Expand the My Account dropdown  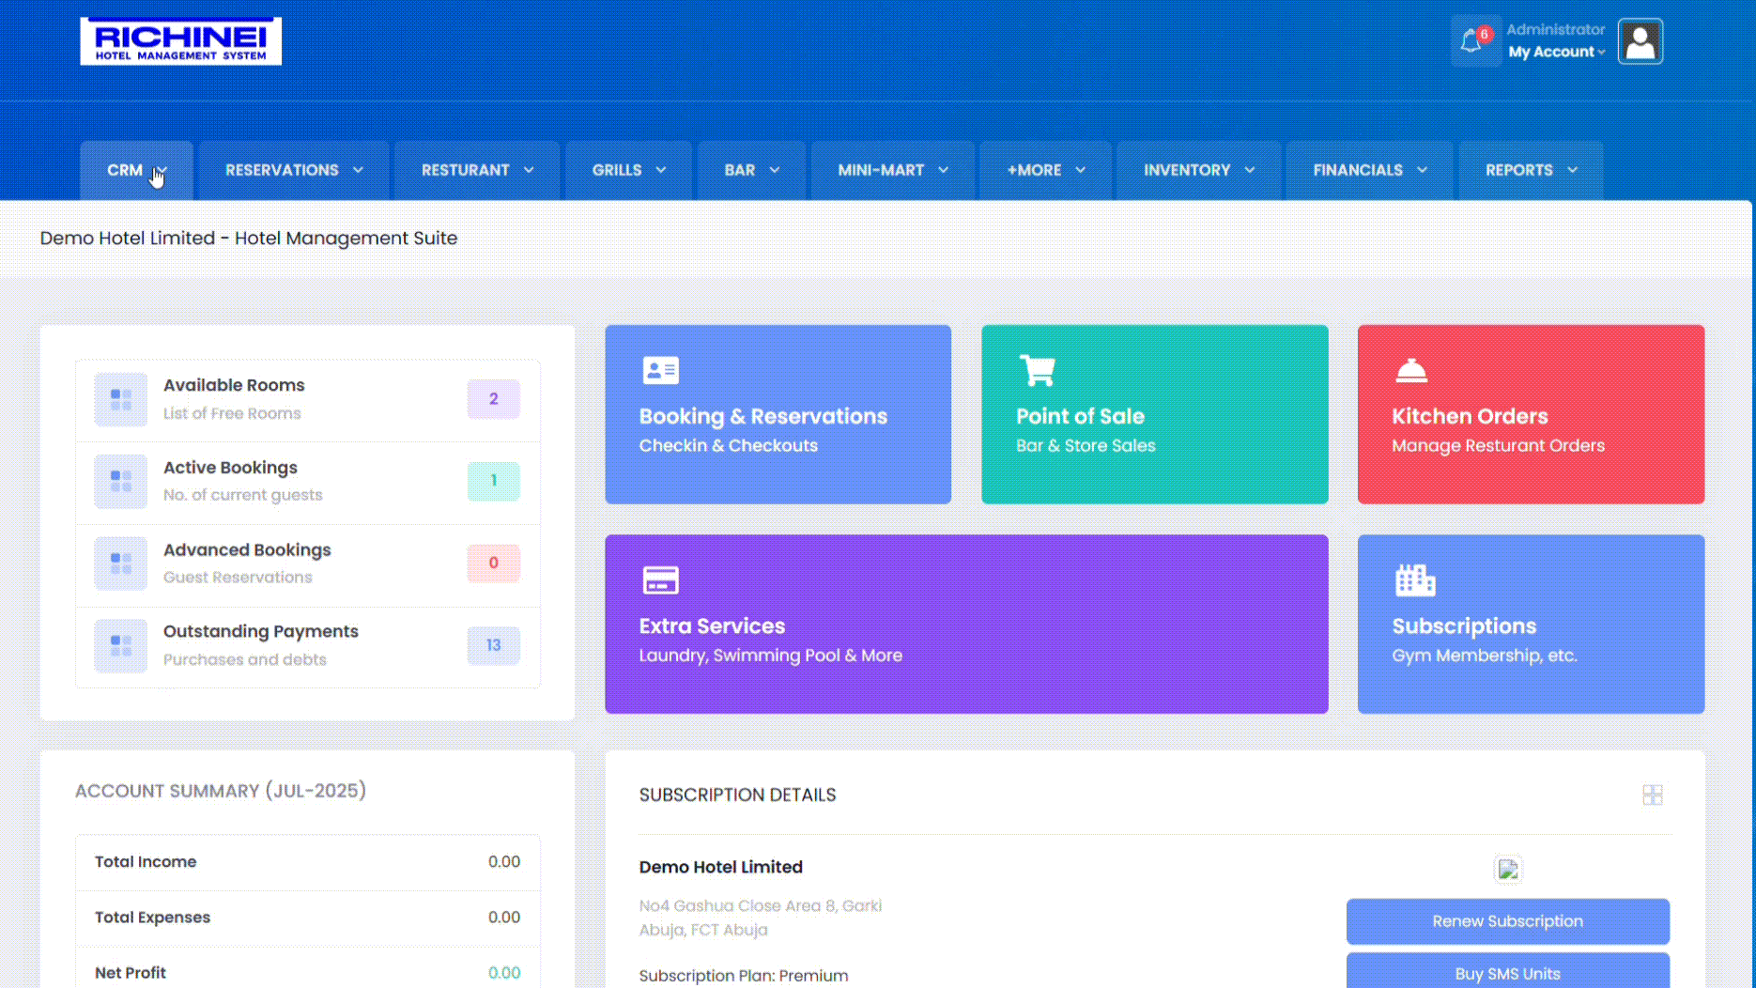[x=1556, y=52]
